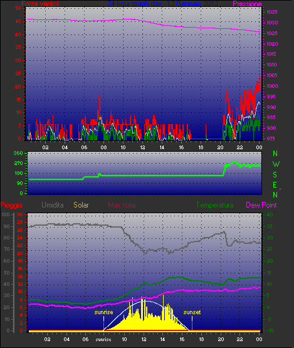
Task: Click the 270 wind direction axis value
Action: pyautogui.click(x=18, y=164)
